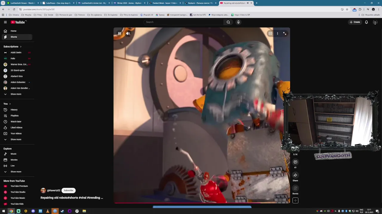Open Watch later list
This screenshot has width=382, height=214.
tap(17, 122)
